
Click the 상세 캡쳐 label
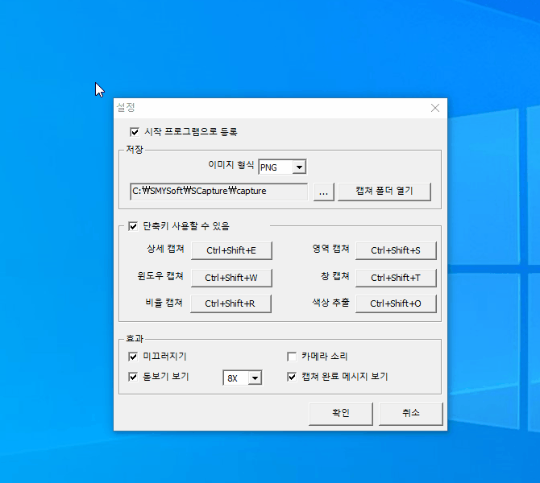pyautogui.click(x=166, y=249)
